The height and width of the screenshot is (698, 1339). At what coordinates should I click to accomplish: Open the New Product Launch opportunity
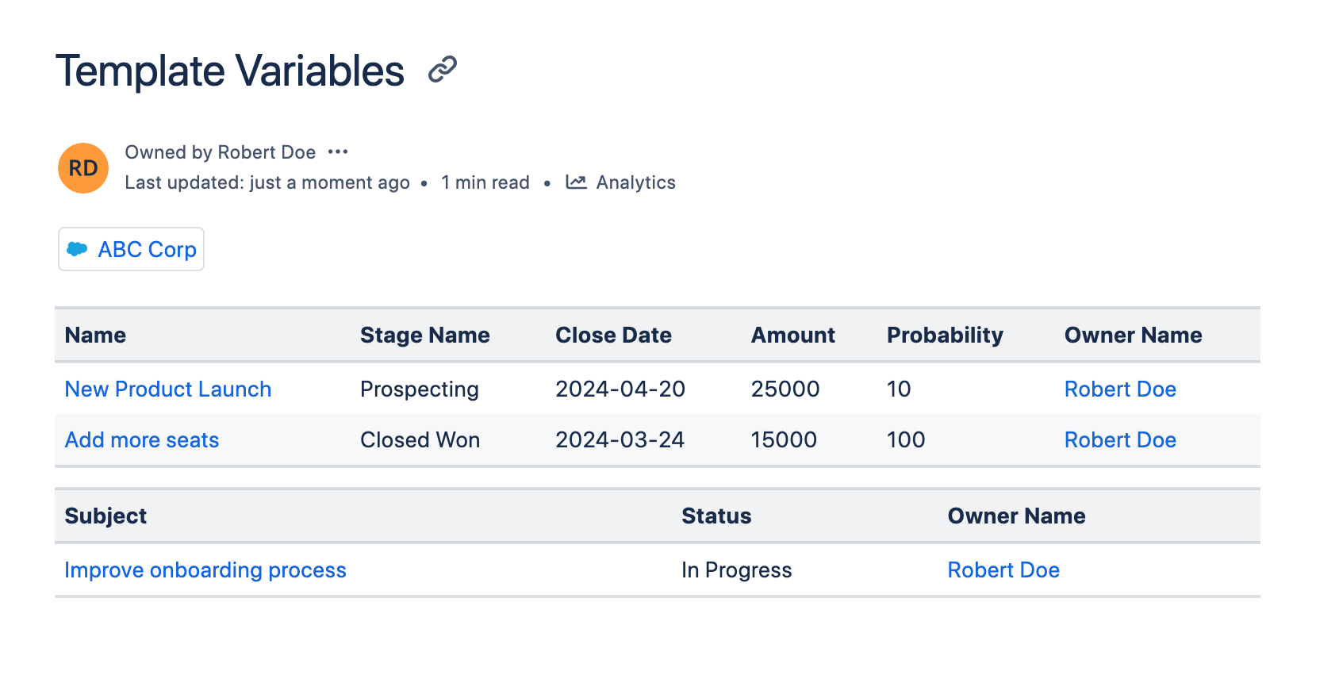[x=168, y=389]
